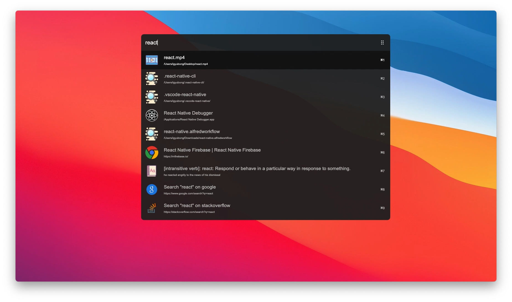512x302 pixels.
Task: Click the https://rnfirebase.io/ link text
Action: 176,157
